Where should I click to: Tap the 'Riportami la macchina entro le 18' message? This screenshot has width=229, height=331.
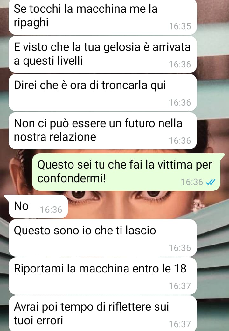point(103,276)
